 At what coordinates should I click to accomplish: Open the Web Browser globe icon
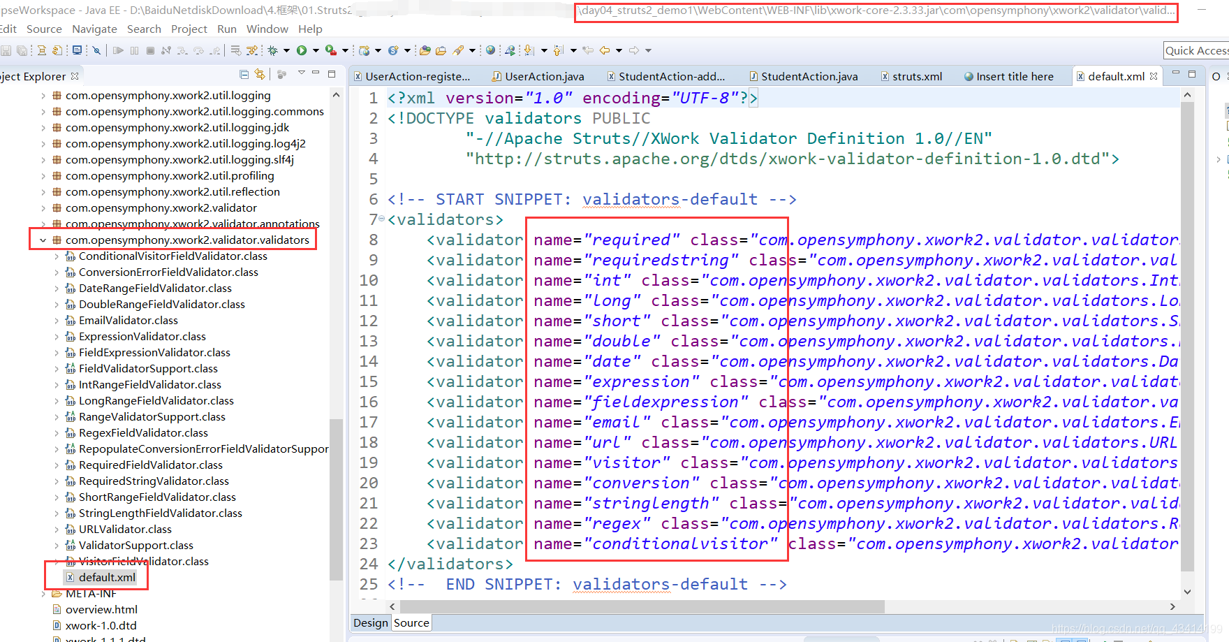tap(491, 50)
